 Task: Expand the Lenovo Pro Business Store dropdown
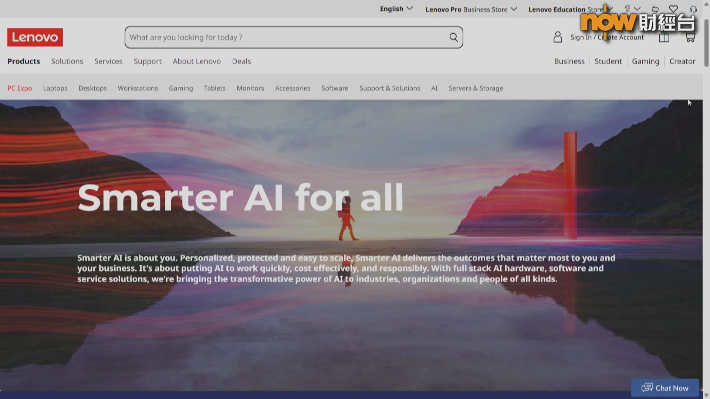[471, 9]
